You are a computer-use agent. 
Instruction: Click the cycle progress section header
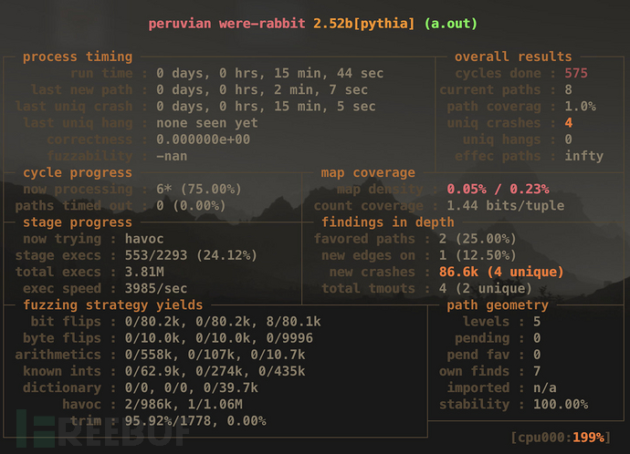78,172
